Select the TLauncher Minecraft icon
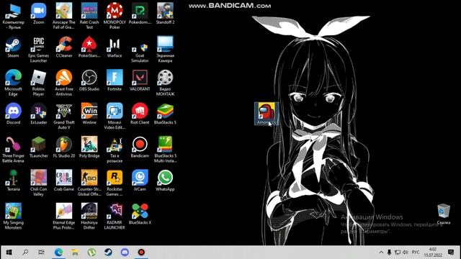Image resolution: width=461 pixels, height=259 pixels. point(38,147)
